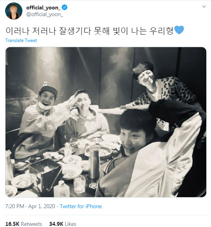Click the 7:20 PM timestamp

[15, 206]
